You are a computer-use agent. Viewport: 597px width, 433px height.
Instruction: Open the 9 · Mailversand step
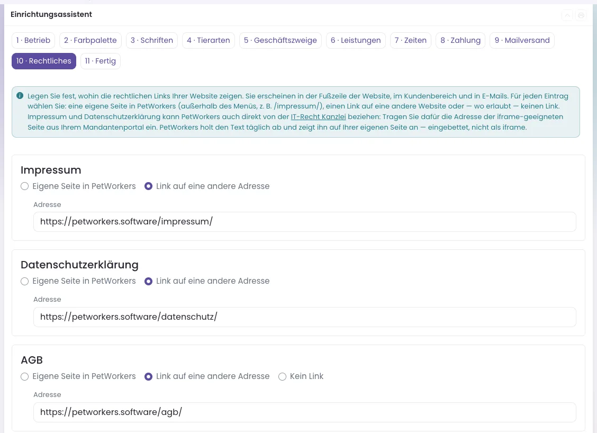coord(522,40)
